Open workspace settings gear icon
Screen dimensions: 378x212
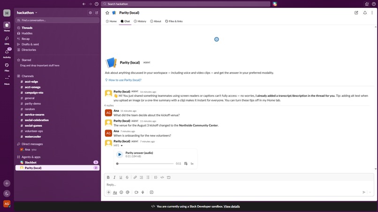pyautogui.click(x=91, y=13)
